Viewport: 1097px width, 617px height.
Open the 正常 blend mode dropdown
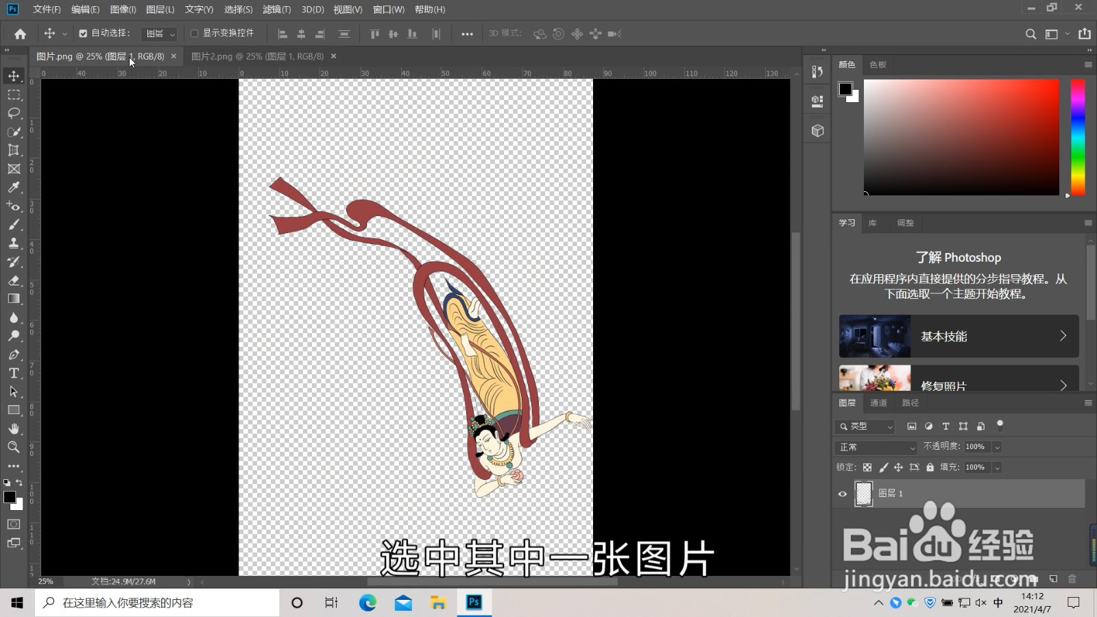point(877,447)
